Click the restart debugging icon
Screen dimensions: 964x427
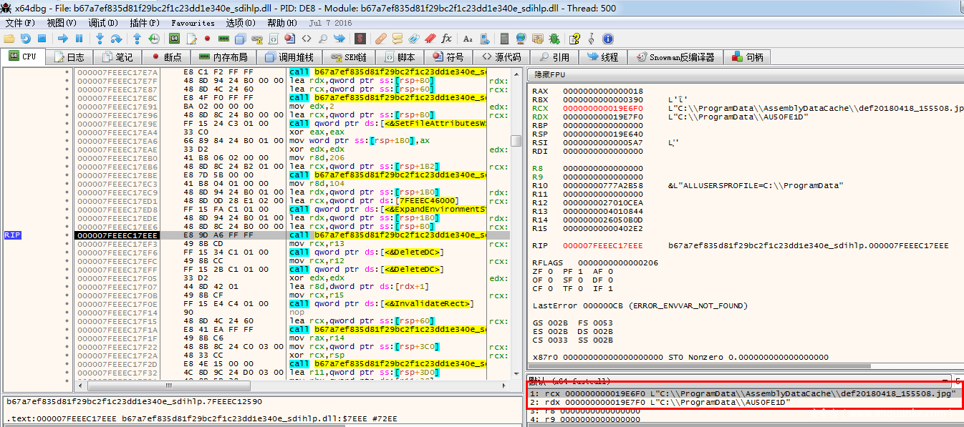point(26,39)
